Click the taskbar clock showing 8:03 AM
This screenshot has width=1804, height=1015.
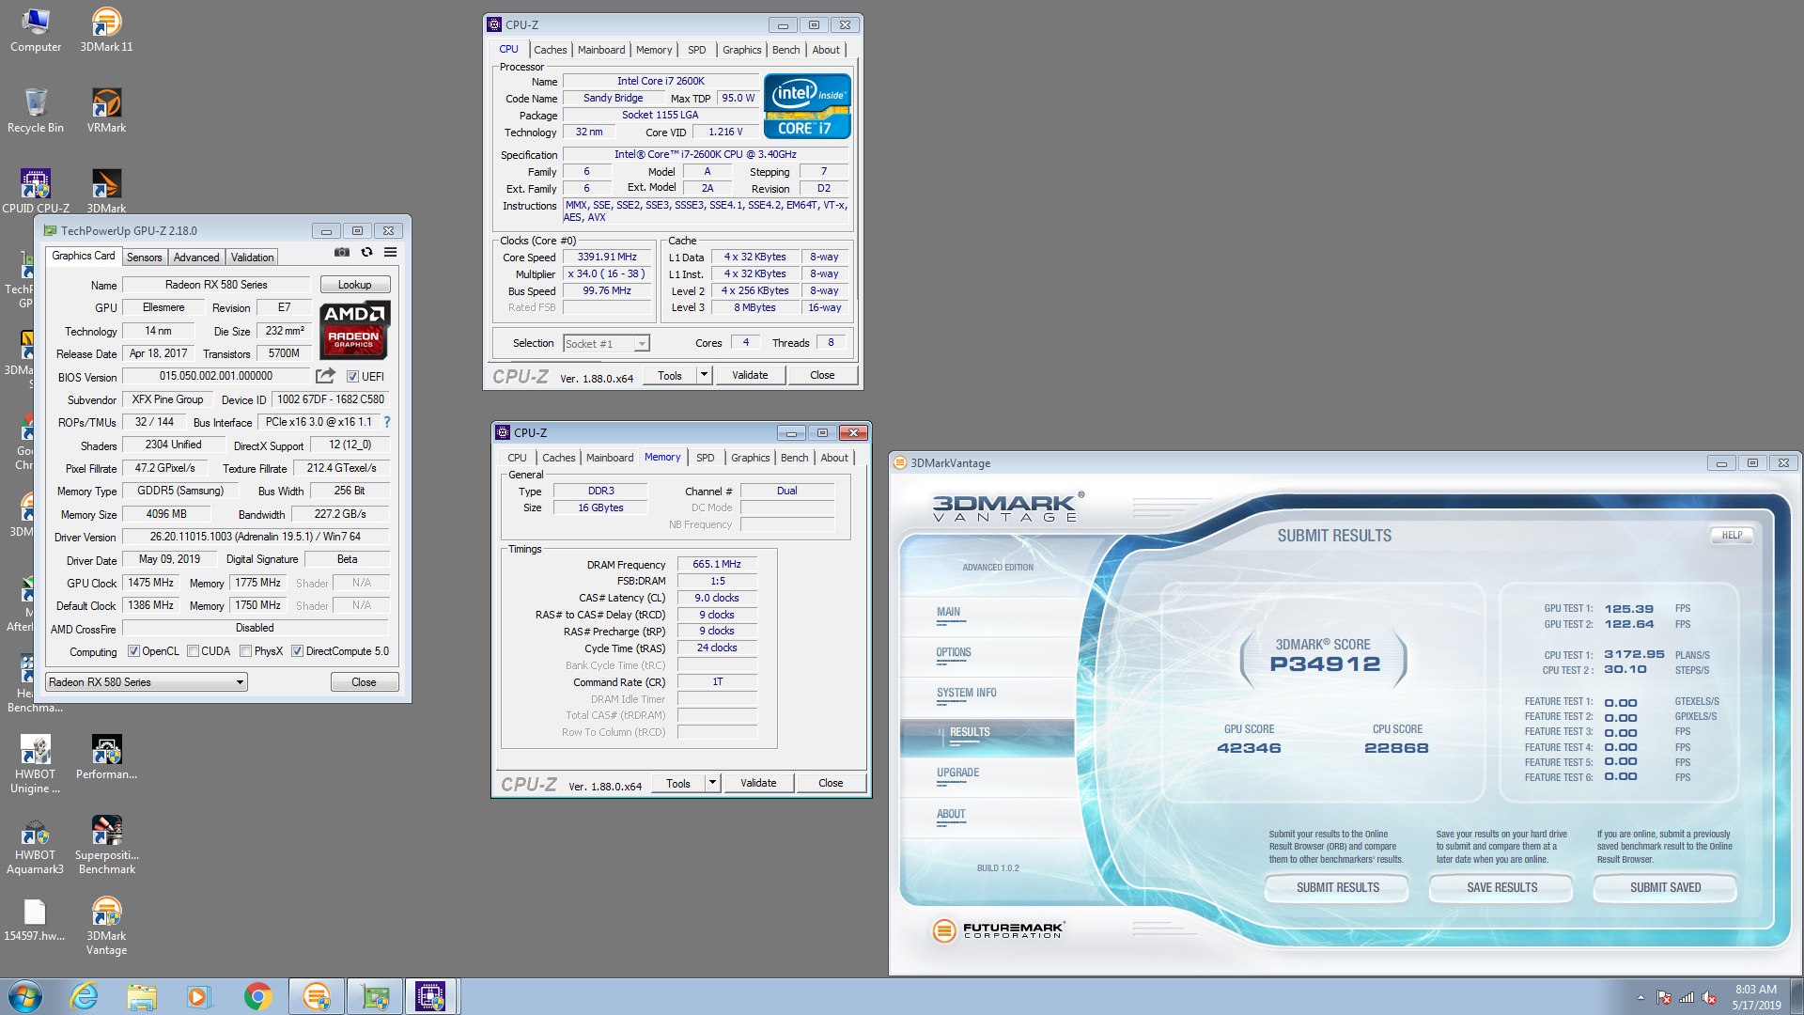(x=1756, y=997)
